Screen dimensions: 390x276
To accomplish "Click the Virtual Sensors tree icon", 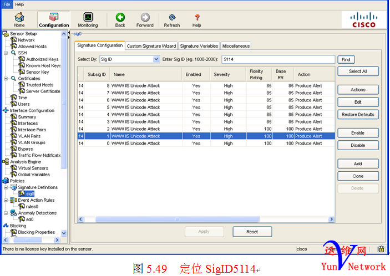I will click(14, 168).
